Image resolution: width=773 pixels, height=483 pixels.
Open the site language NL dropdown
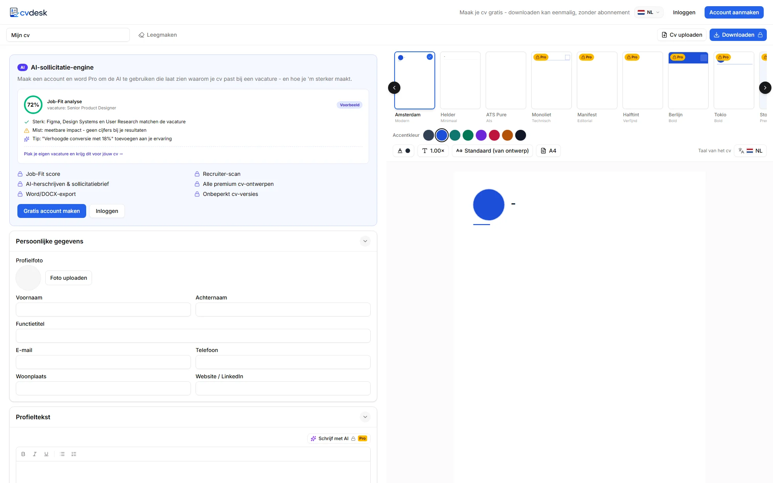pos(649,12)
